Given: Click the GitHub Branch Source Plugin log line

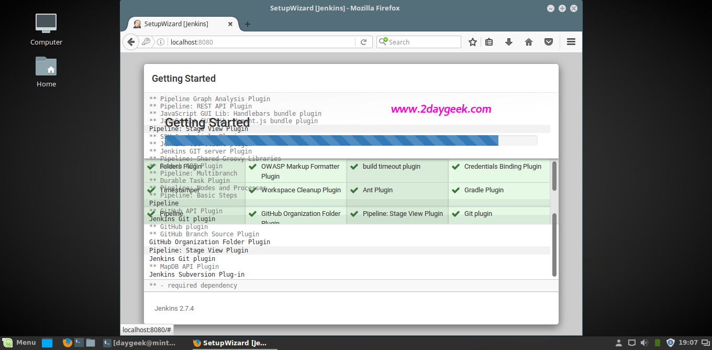Looking at the screenshot, I should tap(204, 234).
